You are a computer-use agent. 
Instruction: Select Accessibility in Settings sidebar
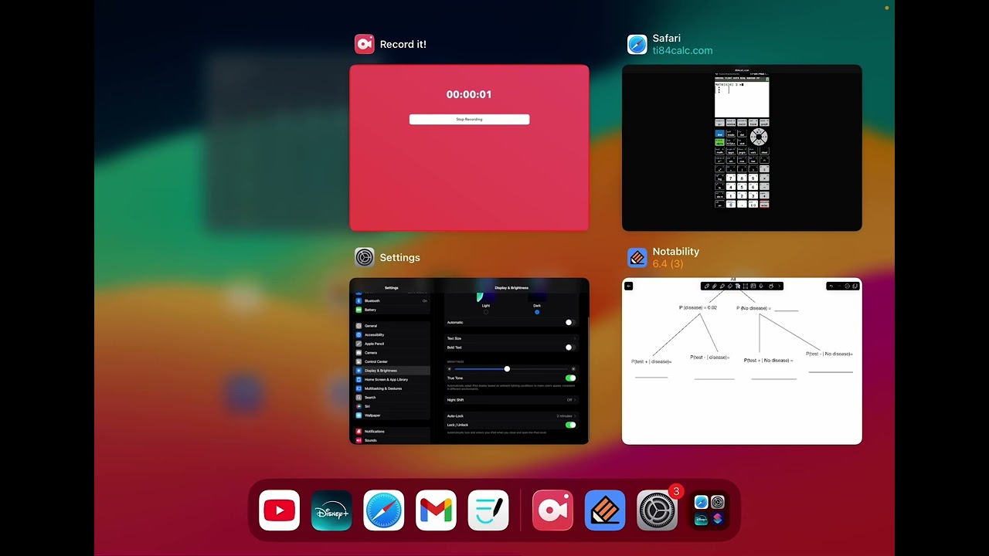[392, 334]
